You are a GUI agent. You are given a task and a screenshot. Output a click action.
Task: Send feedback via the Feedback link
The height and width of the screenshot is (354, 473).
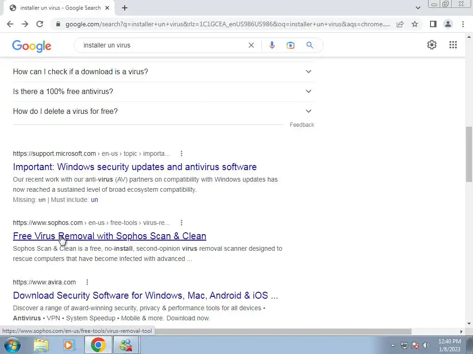(302, 125)
